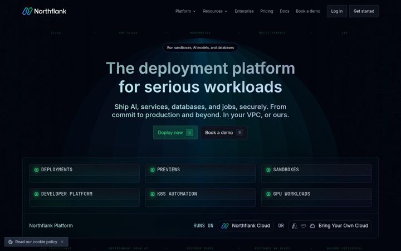Click the Northflank logo icon in header
Viewport: 401px width, 251px height.
coord(27,11)
